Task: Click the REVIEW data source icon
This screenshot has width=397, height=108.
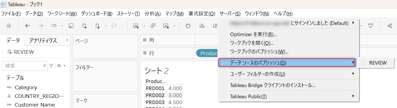Action: (10, 52)
